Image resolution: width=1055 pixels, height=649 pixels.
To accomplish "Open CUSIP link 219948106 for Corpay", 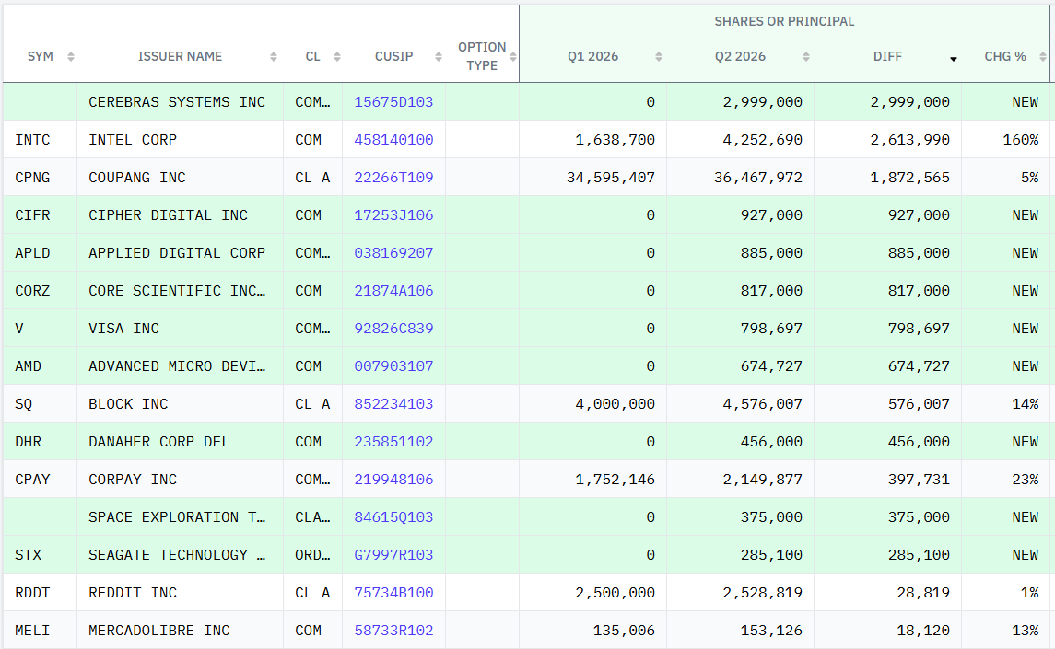I will click(393, 480).
